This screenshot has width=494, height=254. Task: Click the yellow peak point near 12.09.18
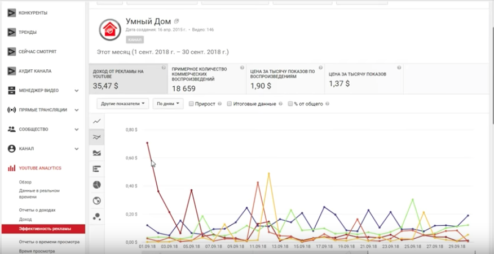point(269,173)
